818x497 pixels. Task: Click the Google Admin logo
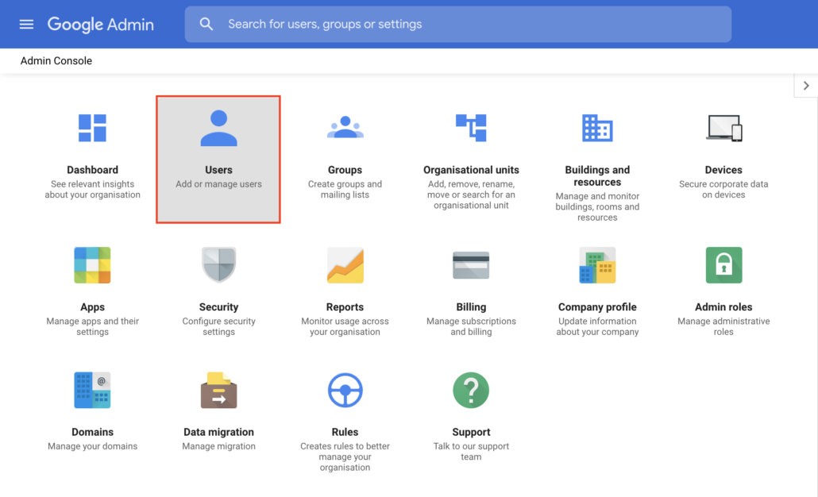click(x=101, y=24)
